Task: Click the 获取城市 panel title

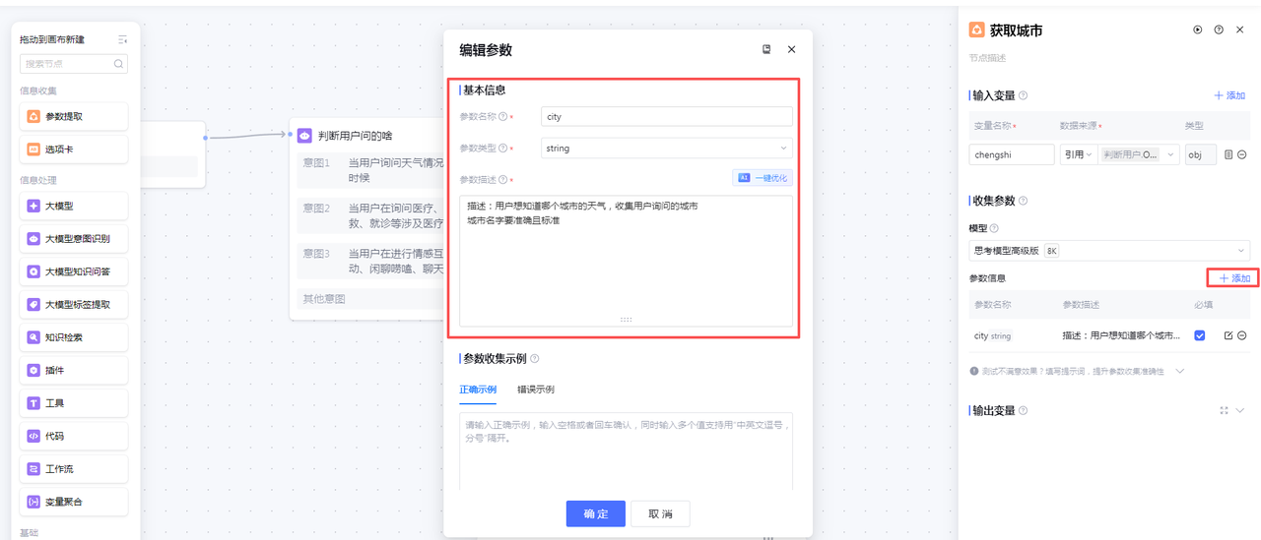Action: (x=1016, y=30)
